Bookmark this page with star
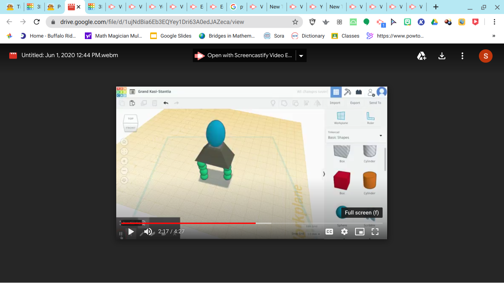 pyautogui.click(x=295, y=22)
